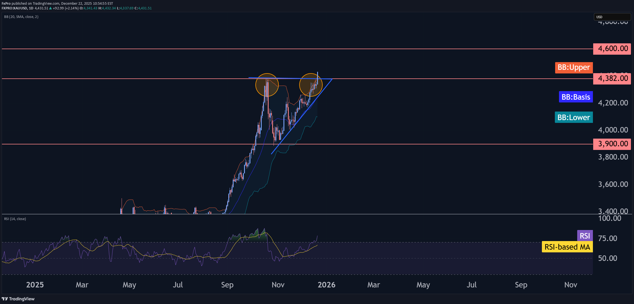Viewport: 634px width, 304px height.
Task: Select the BB:Lower indicator label
Action: [x=574, y=117]
